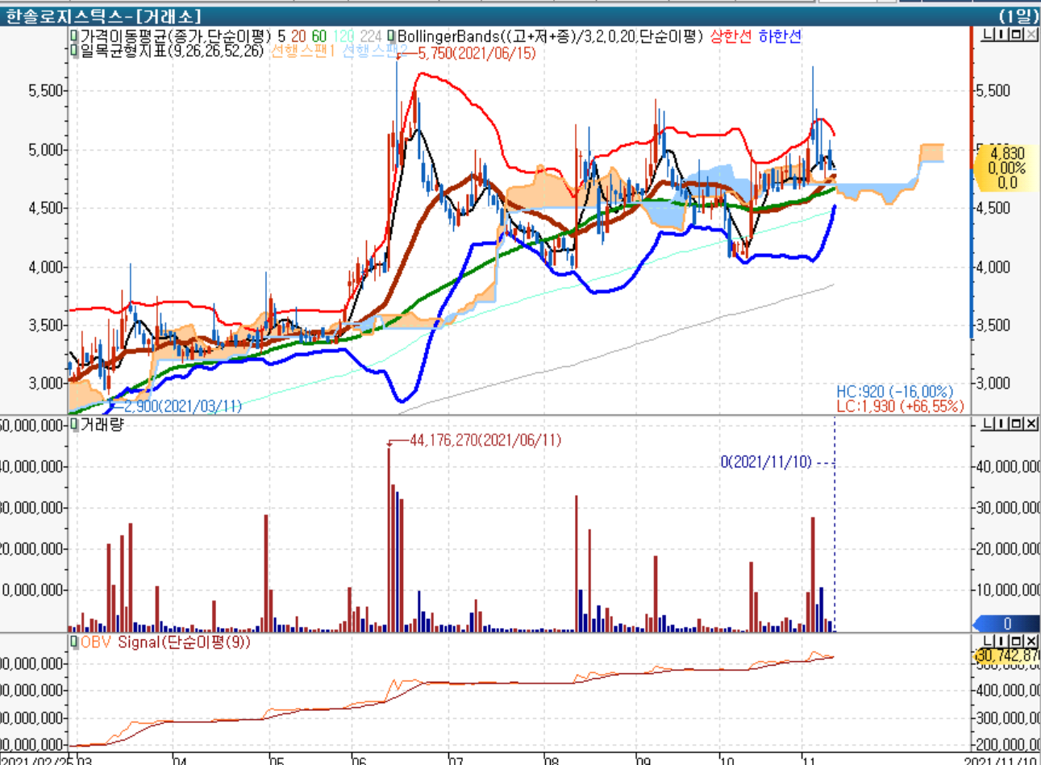Select the 하한선 lower band legend
Viewport: 1041px width, 765px height.
[x=780, y=36]
